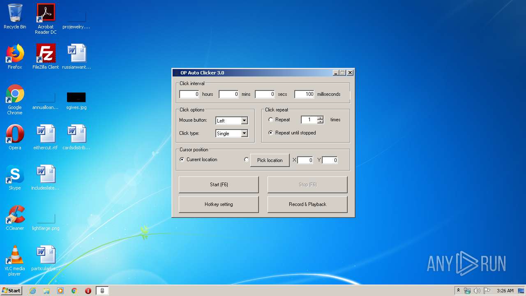Open the Mouse button dropdown

[245, 121]
